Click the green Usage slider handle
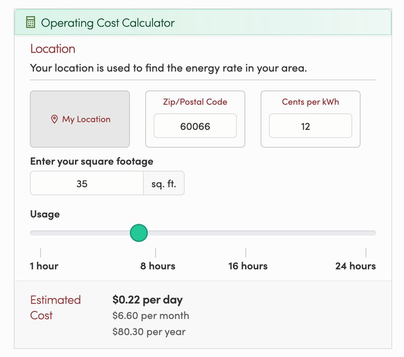Image resolution: width=404 pixels, height=357 pixels. tap(138, 233)
